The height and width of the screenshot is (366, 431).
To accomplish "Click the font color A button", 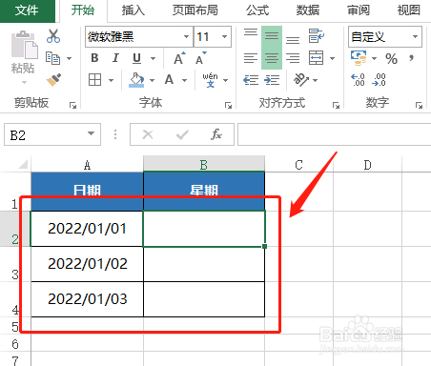I will tap(170, 80).
